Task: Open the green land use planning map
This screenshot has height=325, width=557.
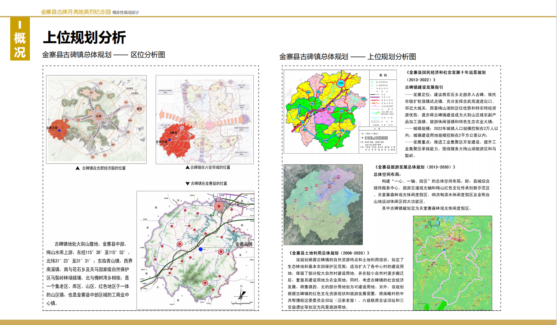Action: tap(452, 263)
